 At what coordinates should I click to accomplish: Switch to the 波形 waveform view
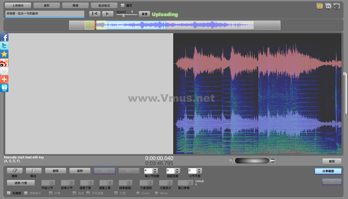tap(46, 5)
